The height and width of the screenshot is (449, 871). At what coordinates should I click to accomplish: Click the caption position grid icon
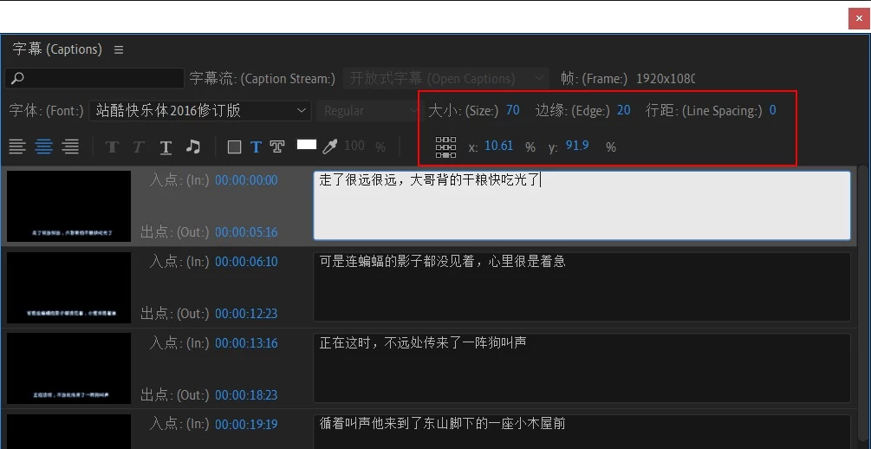(x=445, y=147)
